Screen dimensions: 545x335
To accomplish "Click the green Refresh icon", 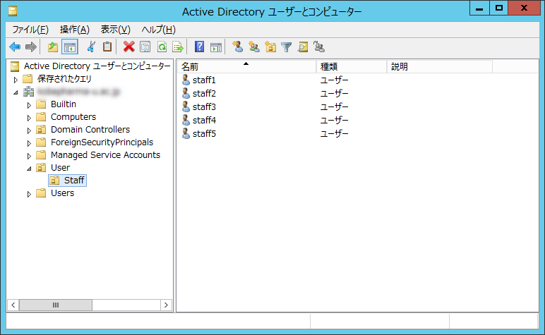I will click(162, 47).
